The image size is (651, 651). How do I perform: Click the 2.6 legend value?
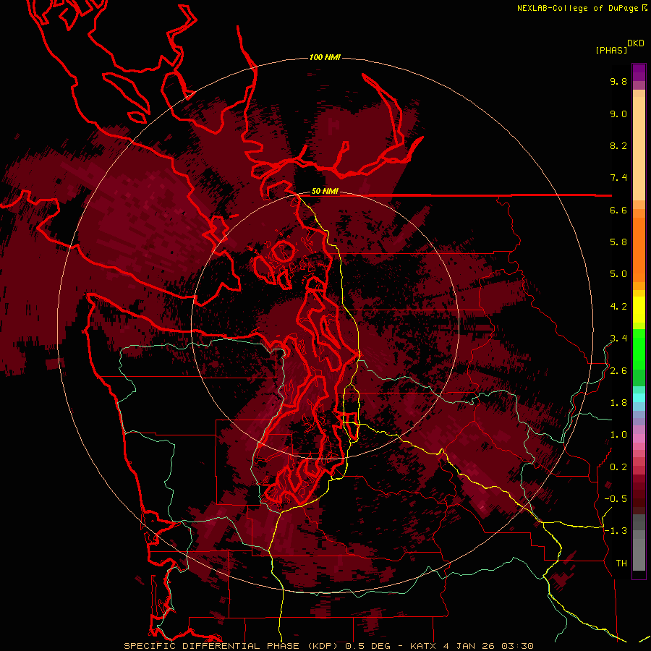618,371
